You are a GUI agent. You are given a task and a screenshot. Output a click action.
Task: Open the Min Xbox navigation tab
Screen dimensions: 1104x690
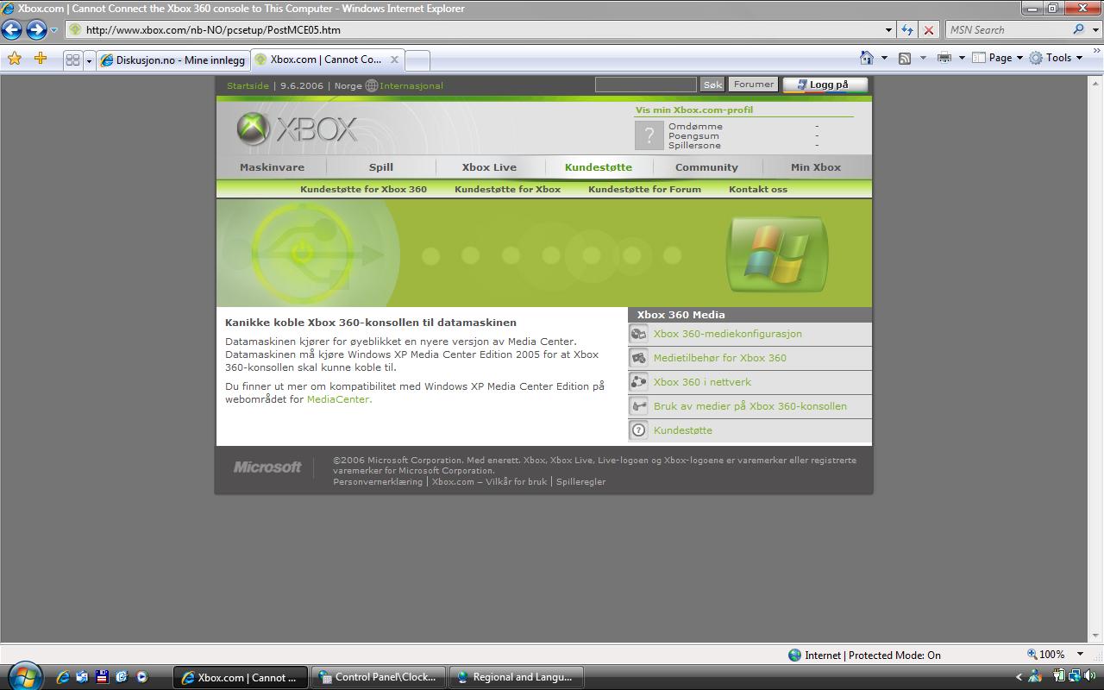pyautogui.click(x=816, y=167)
